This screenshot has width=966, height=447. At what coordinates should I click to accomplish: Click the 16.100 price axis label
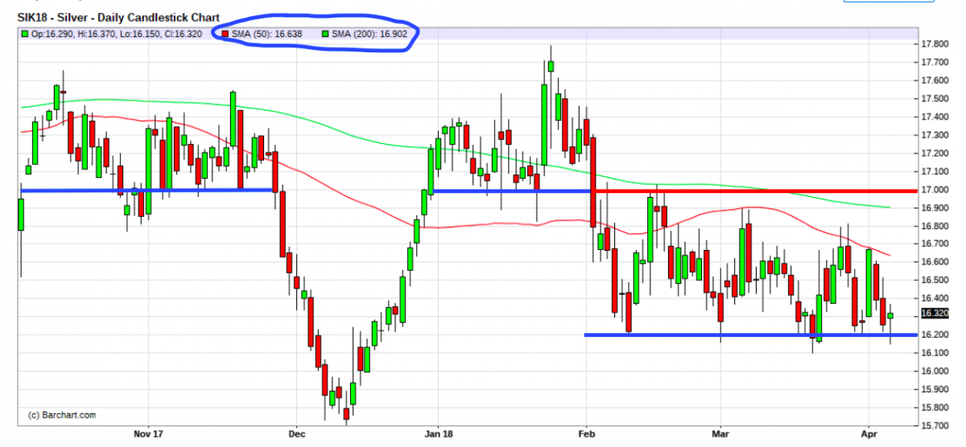coord(934,353)
